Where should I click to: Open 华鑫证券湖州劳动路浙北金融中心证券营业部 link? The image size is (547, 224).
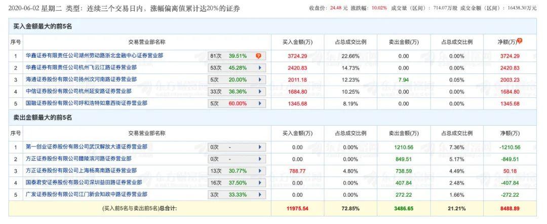(94, 55)
